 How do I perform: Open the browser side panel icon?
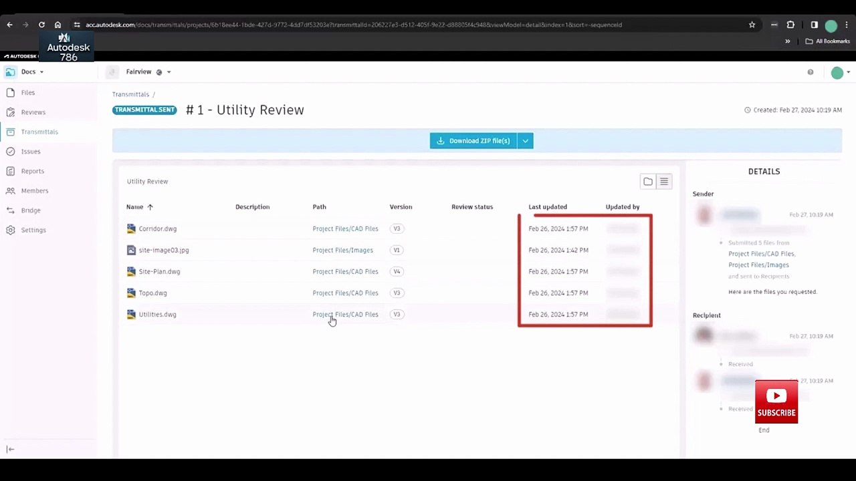point(814,25)
